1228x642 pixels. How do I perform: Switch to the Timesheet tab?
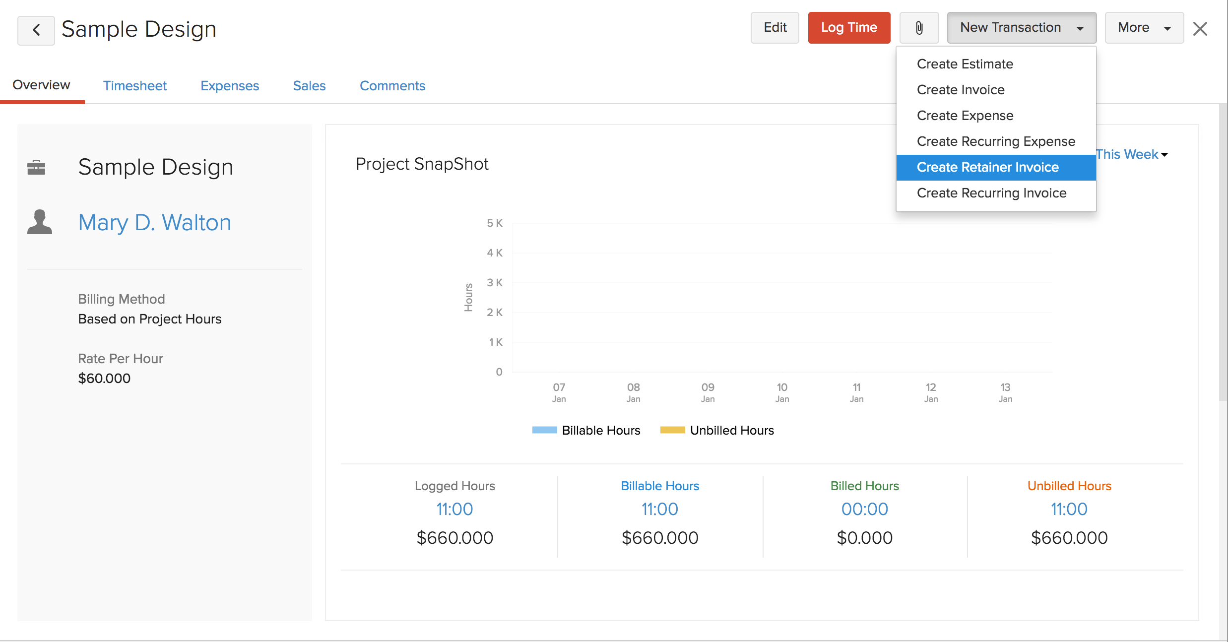coord(134,86)
